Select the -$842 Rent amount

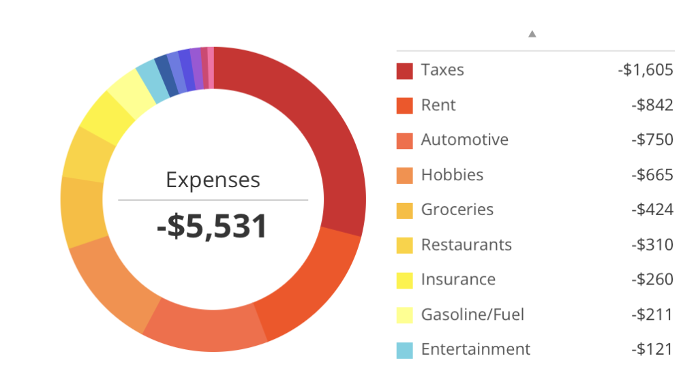[x=652, y=106]
